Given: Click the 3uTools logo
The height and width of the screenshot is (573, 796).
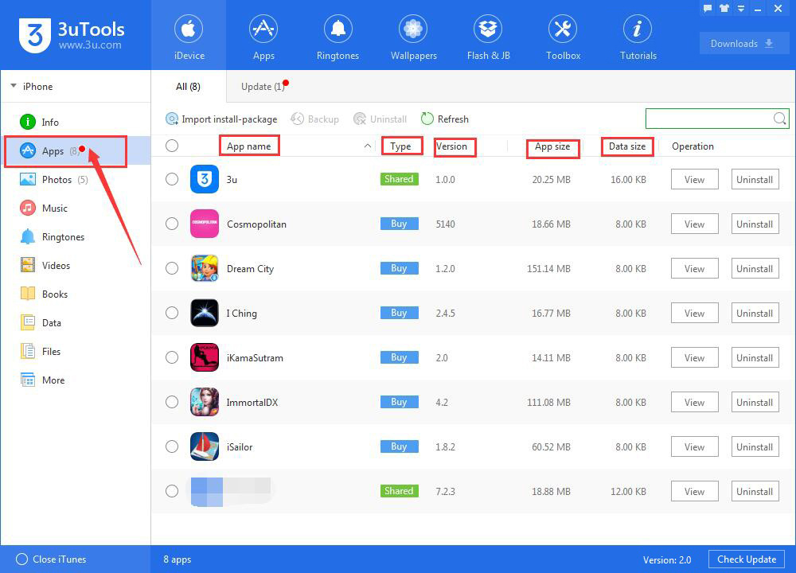Looking at the screenshot, I should (x=72, y=35).
